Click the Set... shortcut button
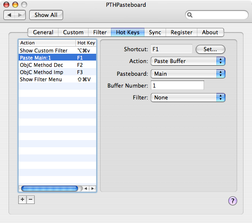The image size is (252, 223). pyautogui.click(x=210, y=49)
